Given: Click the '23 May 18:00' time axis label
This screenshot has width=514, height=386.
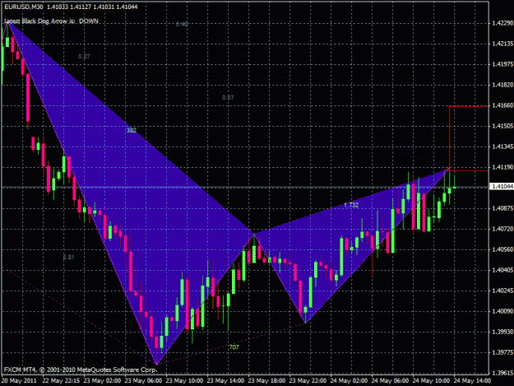Looking at the screenshot, I should pyautogui.click(x=266, y=381).
